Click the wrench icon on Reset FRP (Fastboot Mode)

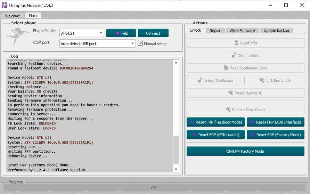[x=192, y=122]
